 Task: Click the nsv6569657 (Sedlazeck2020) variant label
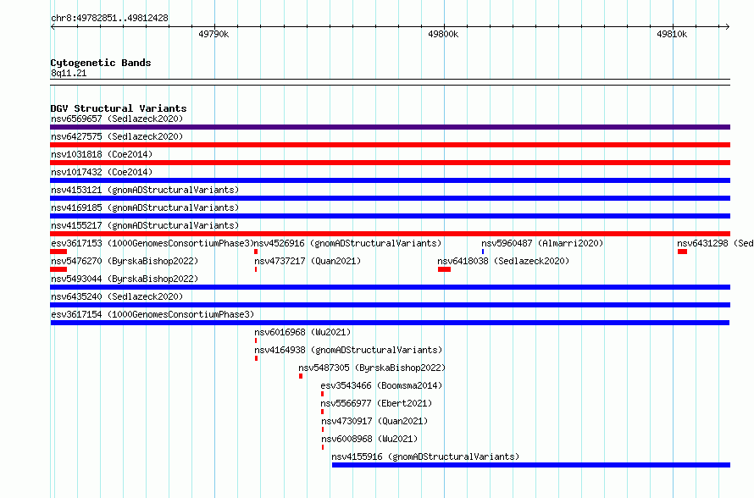tap(117, 119)
